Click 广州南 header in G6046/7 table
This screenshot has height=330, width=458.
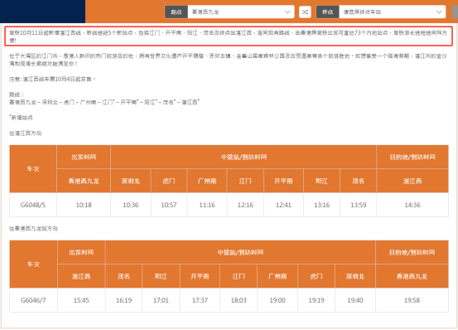click(277, 276)
